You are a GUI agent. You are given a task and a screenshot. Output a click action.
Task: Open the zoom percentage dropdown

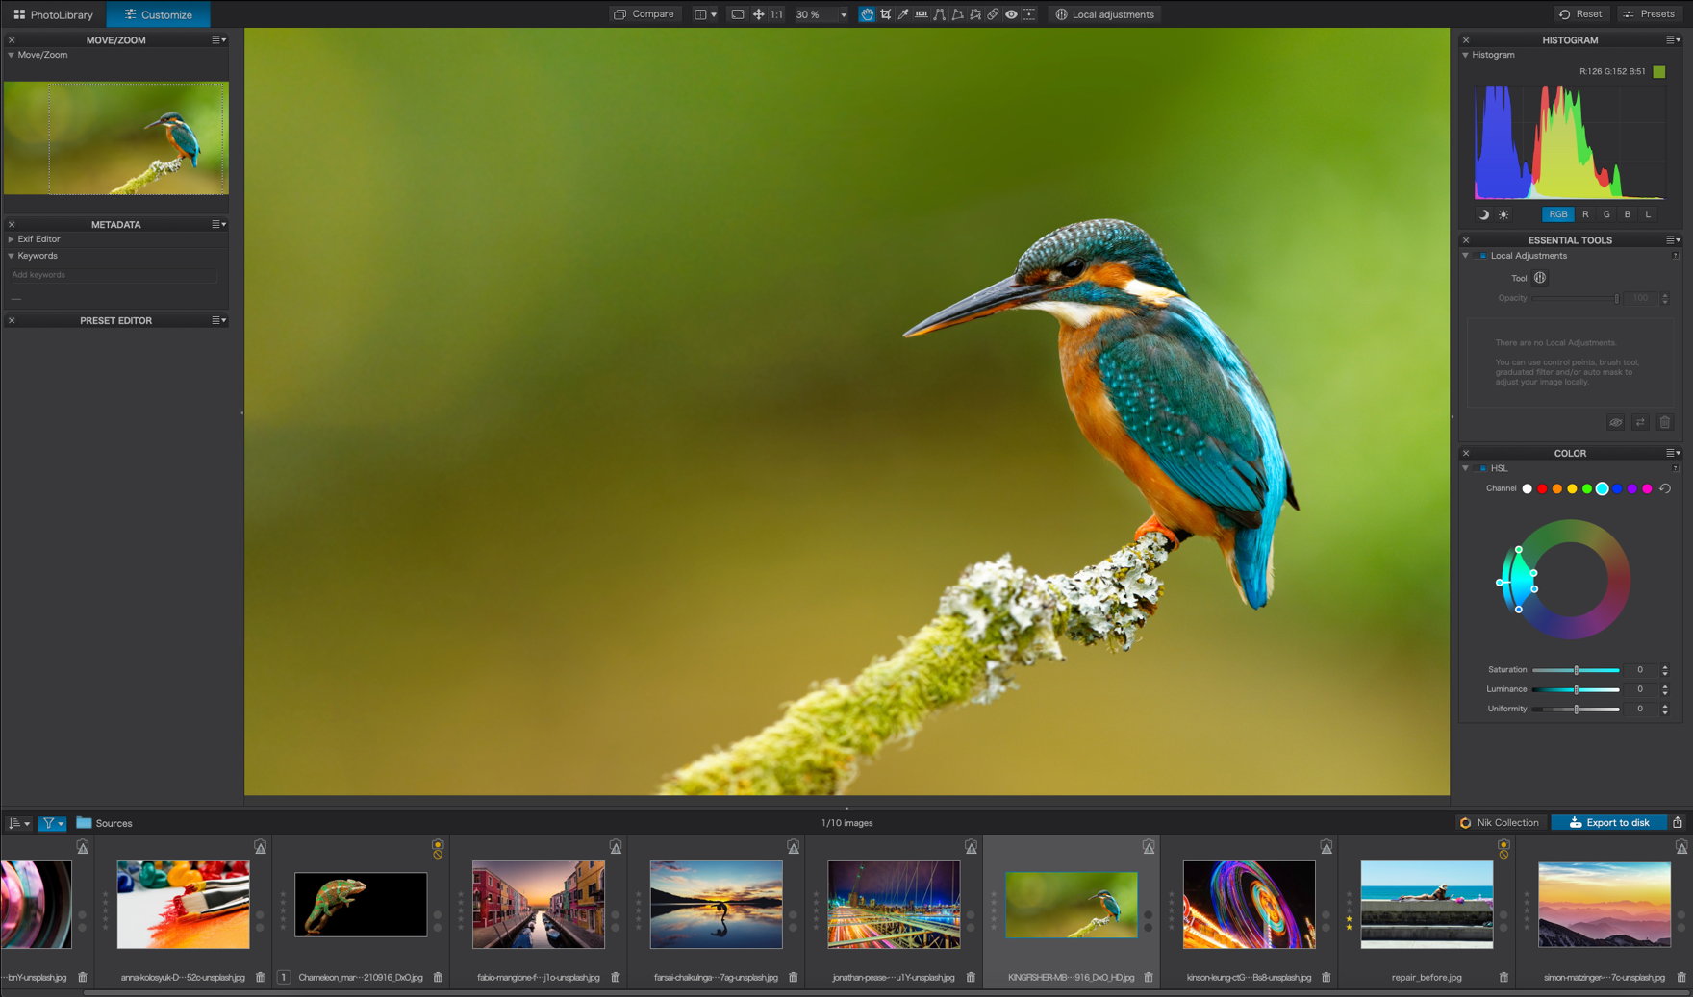(844, 15)
